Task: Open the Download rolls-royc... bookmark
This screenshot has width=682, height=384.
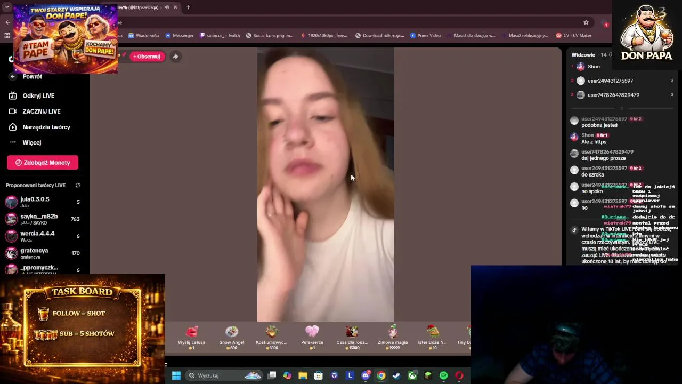Action: (380, 36)
